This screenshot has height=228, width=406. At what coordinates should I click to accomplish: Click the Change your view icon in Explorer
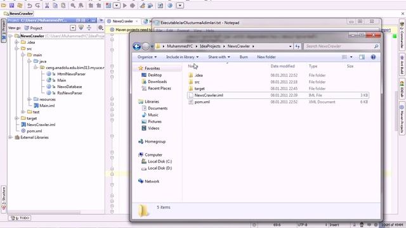[x=344, y=57]
